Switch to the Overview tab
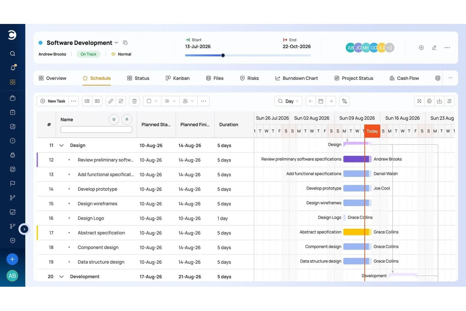Image resolution: width=466 pixels, height=311 pixels. point(52,78)
